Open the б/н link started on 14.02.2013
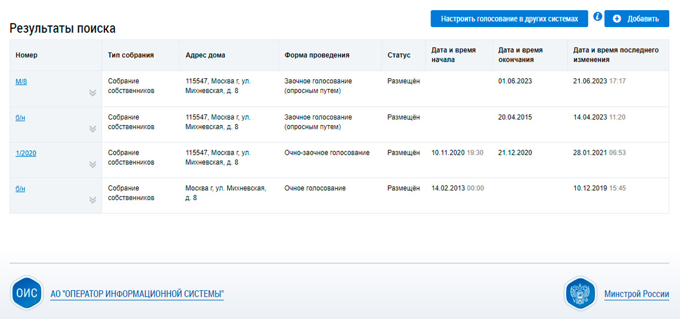This screenshot has height=319, width=680. click(20, 189)
